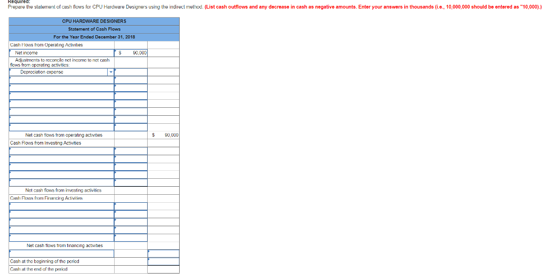The height and width of the screenshot is (278, 546).
Task: Click the Cash Flows from Investing Activities heading
Action: [46, 143]
